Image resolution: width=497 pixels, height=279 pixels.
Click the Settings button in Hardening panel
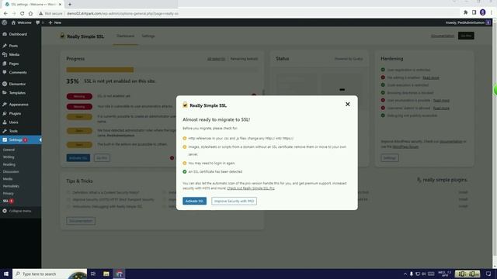coord(390,158)
